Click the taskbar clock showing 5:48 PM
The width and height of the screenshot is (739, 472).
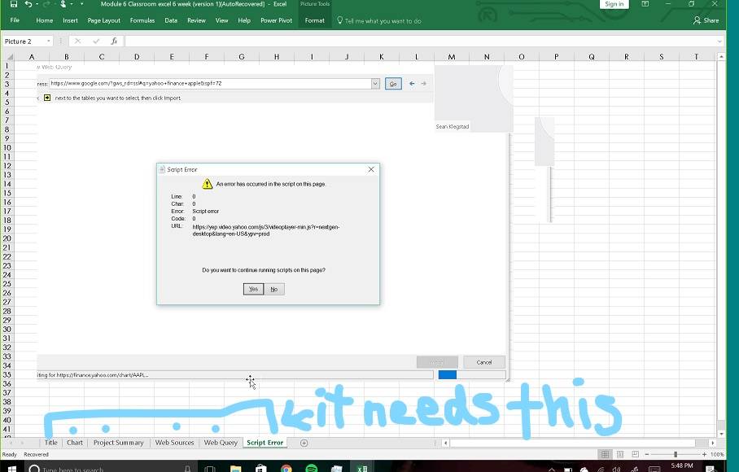(682, 466)
